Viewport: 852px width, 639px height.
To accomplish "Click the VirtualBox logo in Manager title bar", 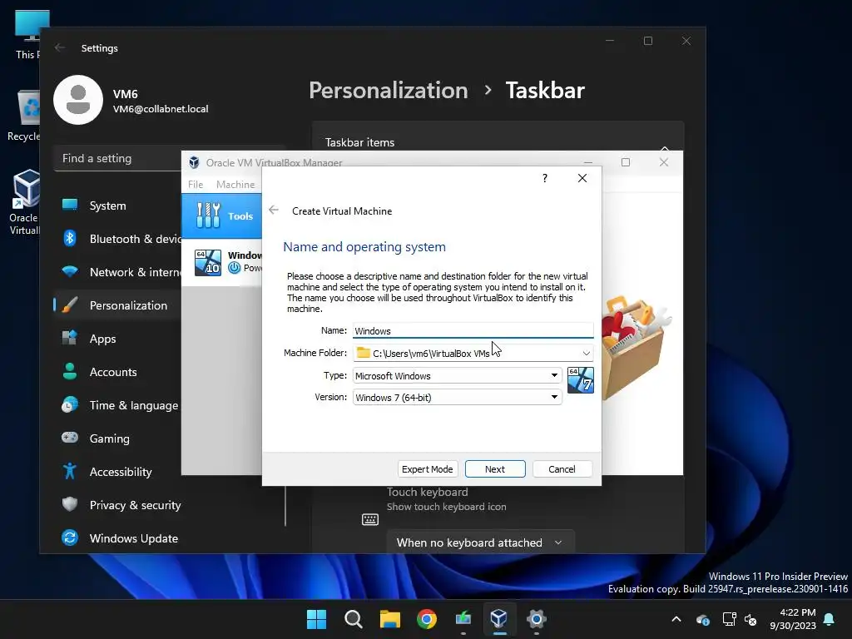I will tap(194, 162).
